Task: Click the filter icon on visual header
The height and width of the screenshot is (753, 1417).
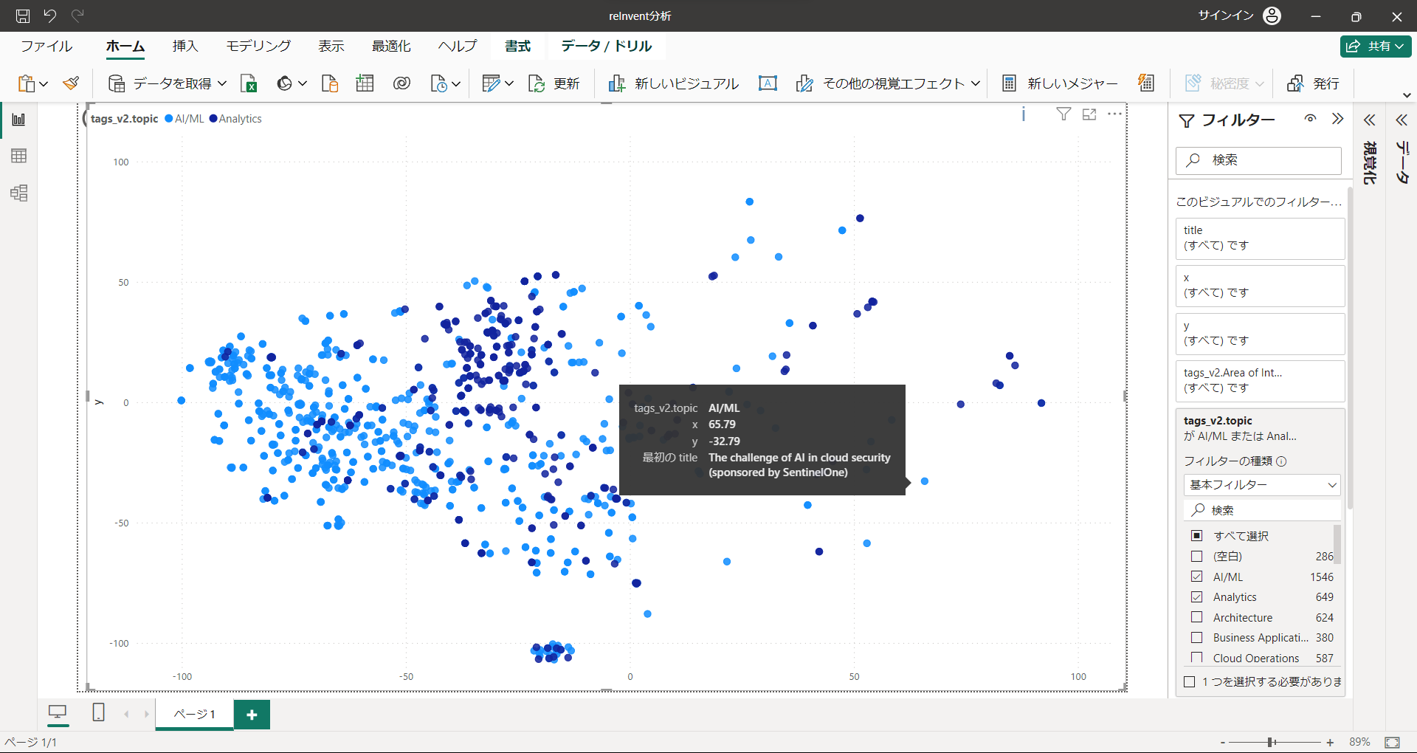Action: pyautogui.click(x=1063, y=114)
